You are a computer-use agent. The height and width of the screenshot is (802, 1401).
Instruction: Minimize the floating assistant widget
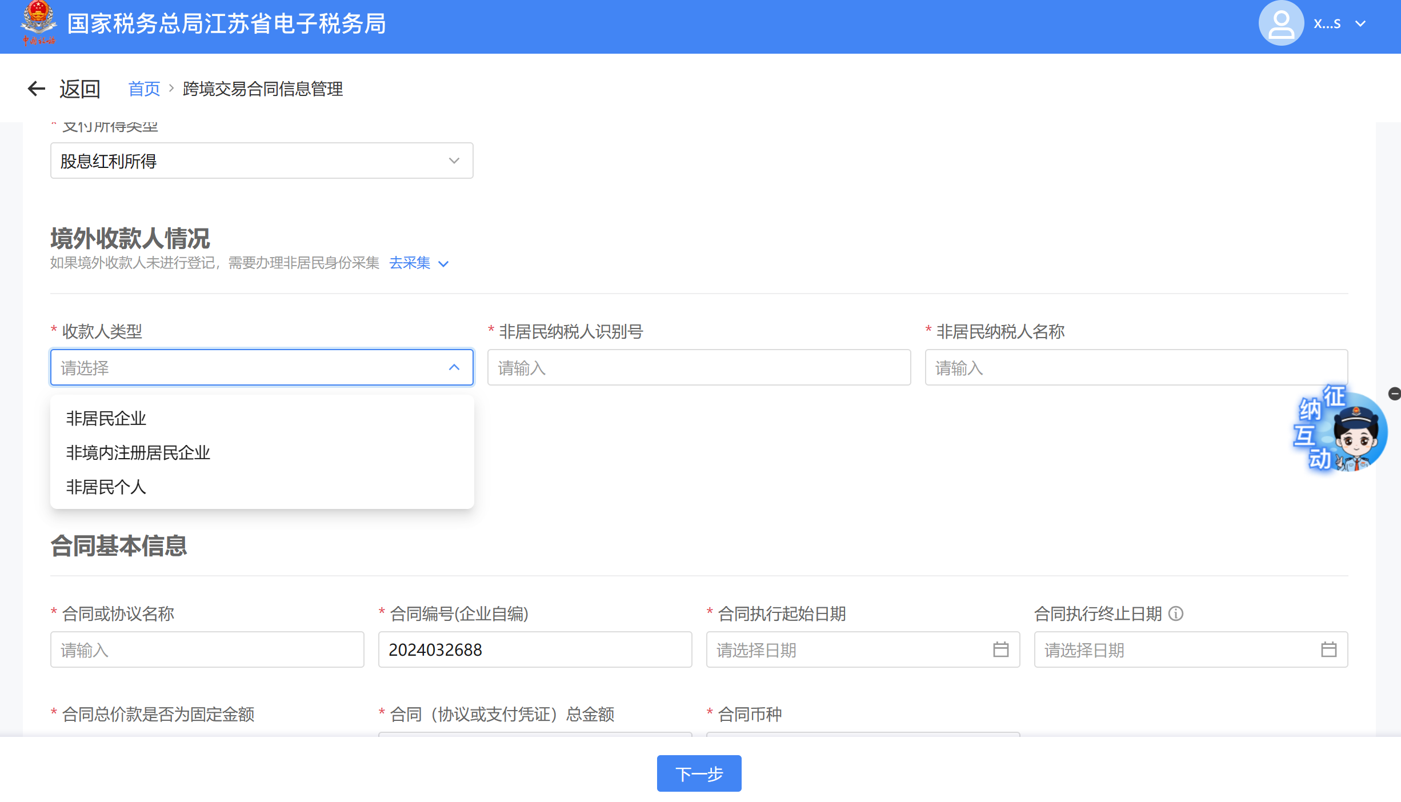point(1394,394)
